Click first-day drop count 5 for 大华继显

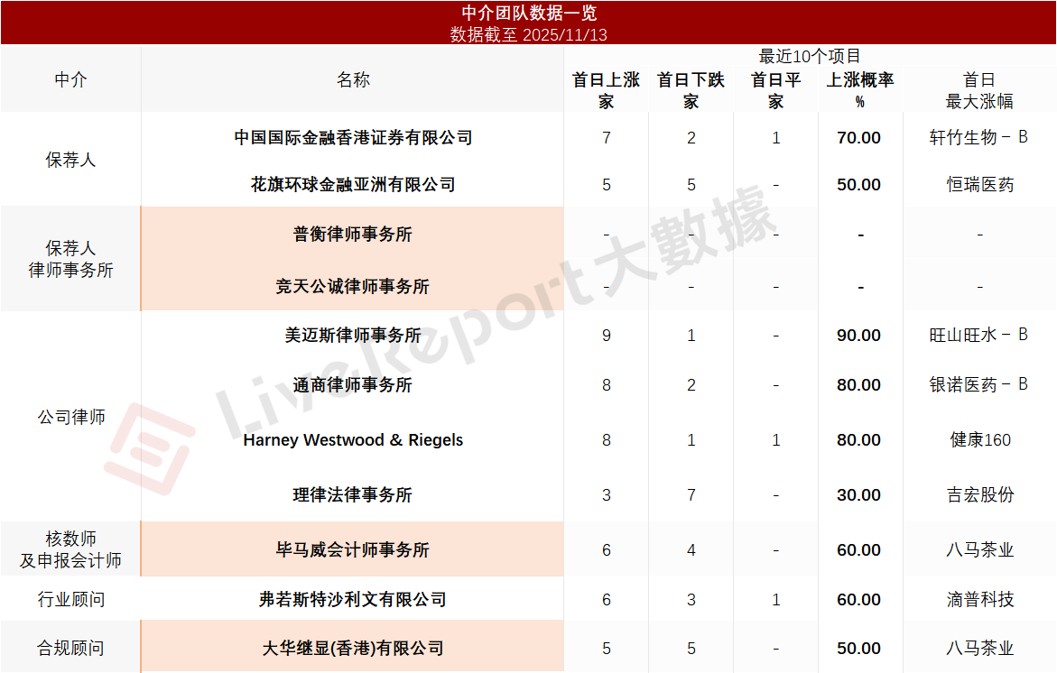[691, 648]
